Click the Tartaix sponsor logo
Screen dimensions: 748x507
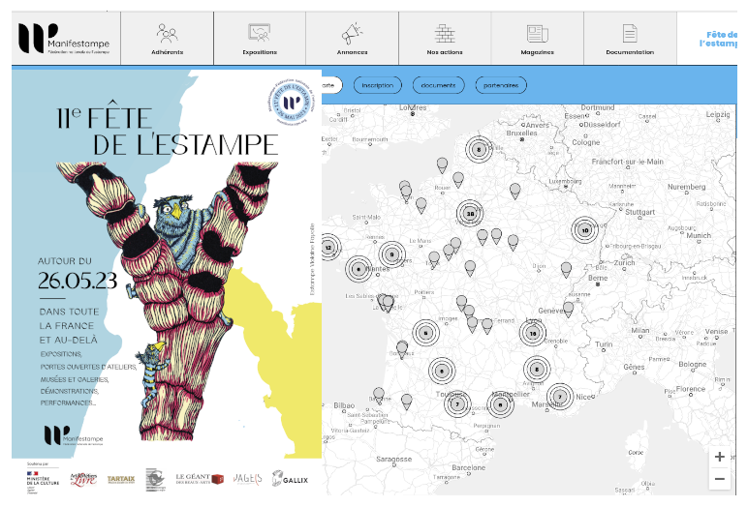pyautogui.click(x=121, y=479)
